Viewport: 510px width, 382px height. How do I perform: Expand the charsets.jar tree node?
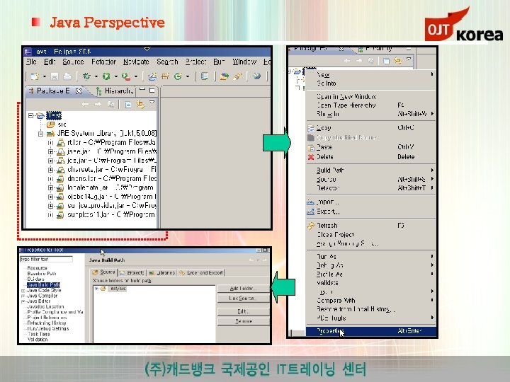coord(50,170)
